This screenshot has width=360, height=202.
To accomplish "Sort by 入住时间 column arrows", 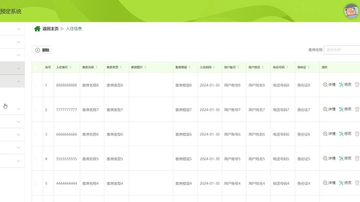I will tap(214, 67).
